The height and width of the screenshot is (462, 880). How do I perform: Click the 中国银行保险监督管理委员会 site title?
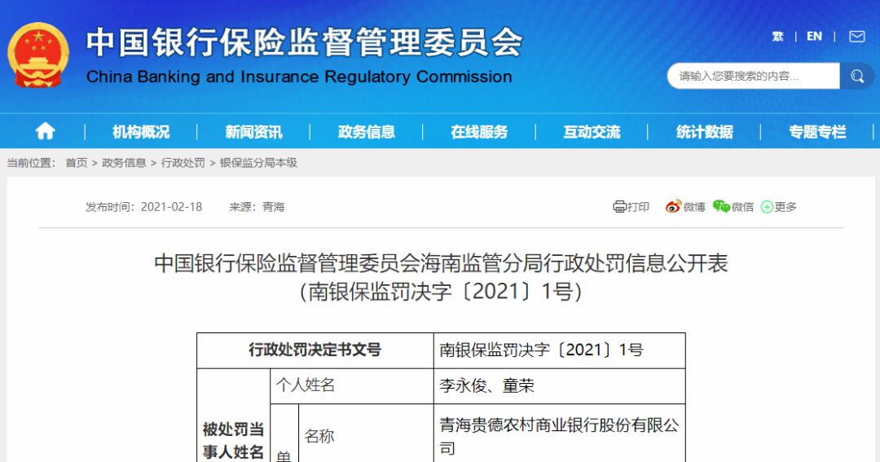[x=304, y=42]
